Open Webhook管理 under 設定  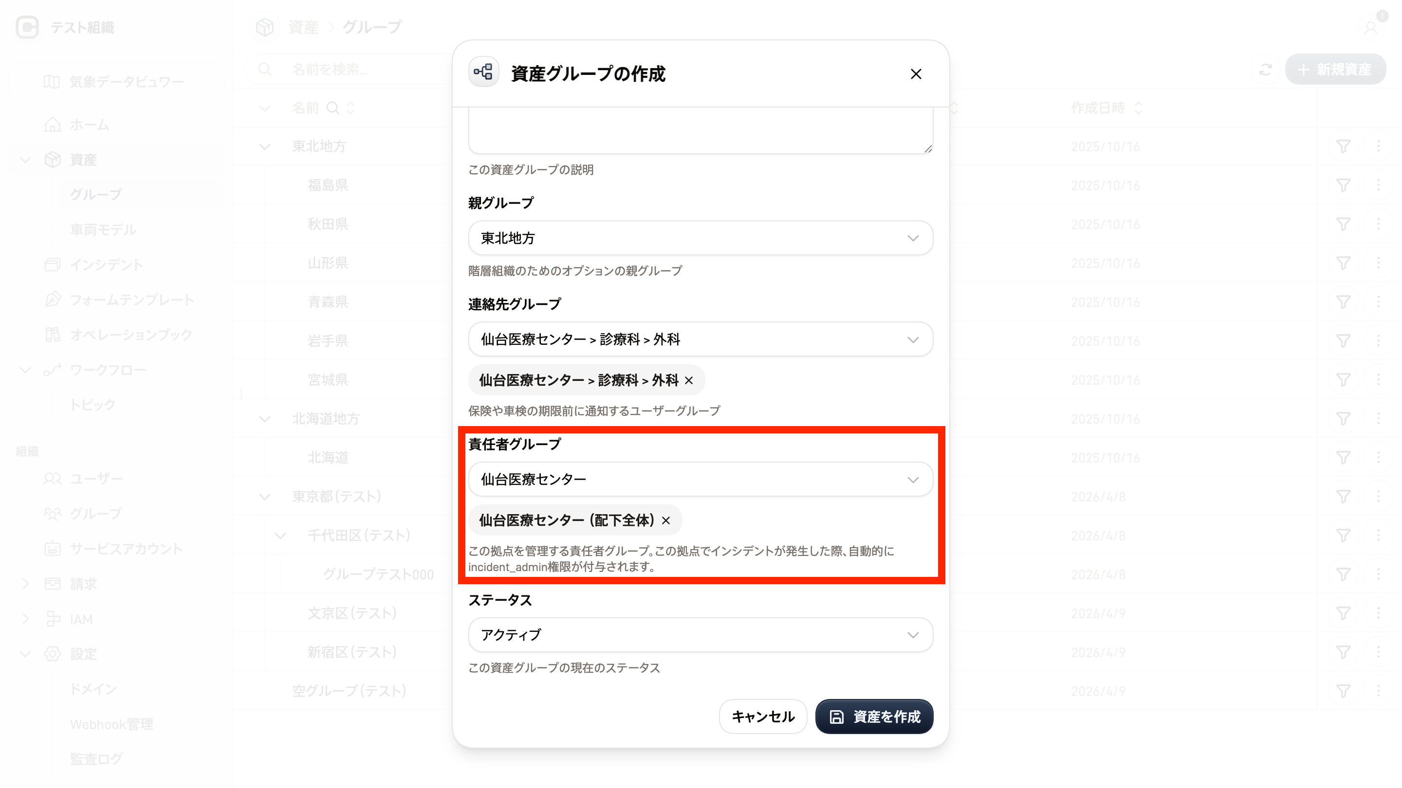click(x=111, y=724)
